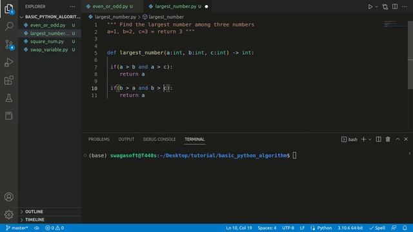Open errors and warnings status item
Image resolution: width=413 pixels, height=232 pixels.
coord(54,227)
